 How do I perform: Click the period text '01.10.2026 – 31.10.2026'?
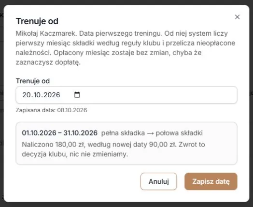pyautogui.click(x=60, y=133)
